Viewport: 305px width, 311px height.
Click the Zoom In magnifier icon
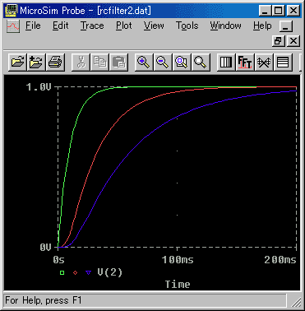[x=144, y=63]
